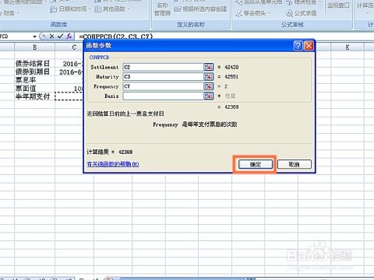This screenshot has height=280, width=374.
Task: Click 公式求值 (Evaluate Formula)
Action: (302, 13)
